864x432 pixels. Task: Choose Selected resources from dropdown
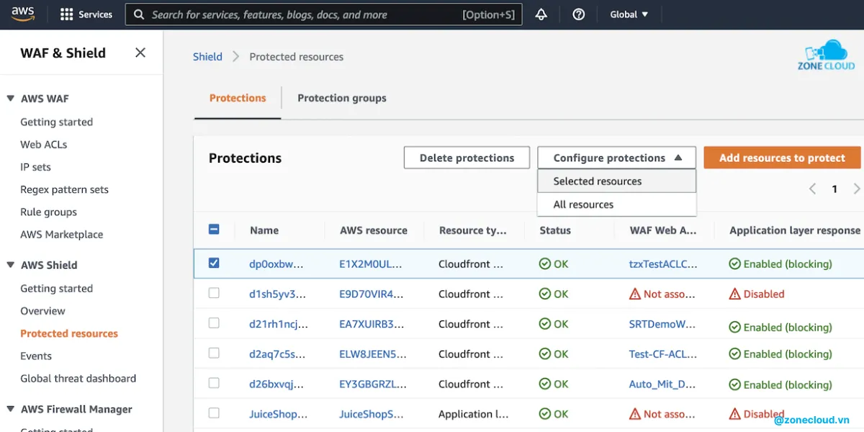coord(617,181)
